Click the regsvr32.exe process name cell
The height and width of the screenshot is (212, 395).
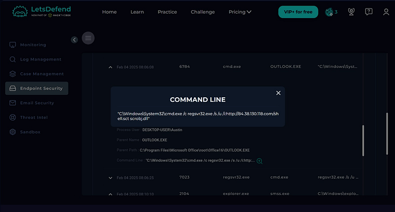[236, 177]
